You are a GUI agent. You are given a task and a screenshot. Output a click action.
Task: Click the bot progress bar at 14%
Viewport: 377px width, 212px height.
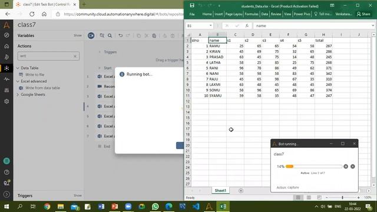[314, 166]
